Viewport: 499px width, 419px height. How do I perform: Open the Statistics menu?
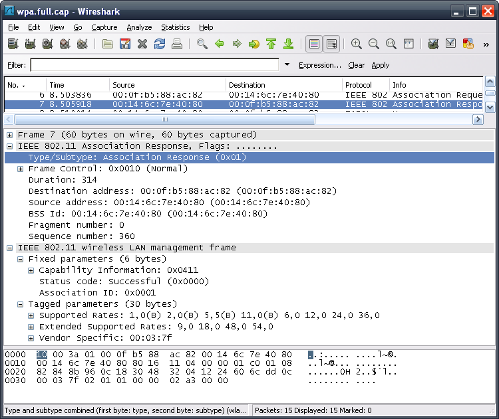pos(176,27)
